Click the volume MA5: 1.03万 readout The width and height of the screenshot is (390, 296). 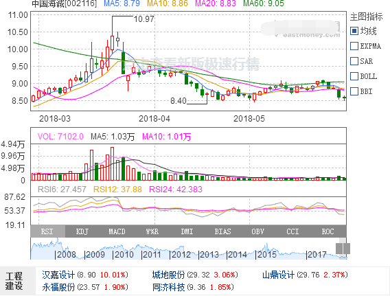point(113,137)
